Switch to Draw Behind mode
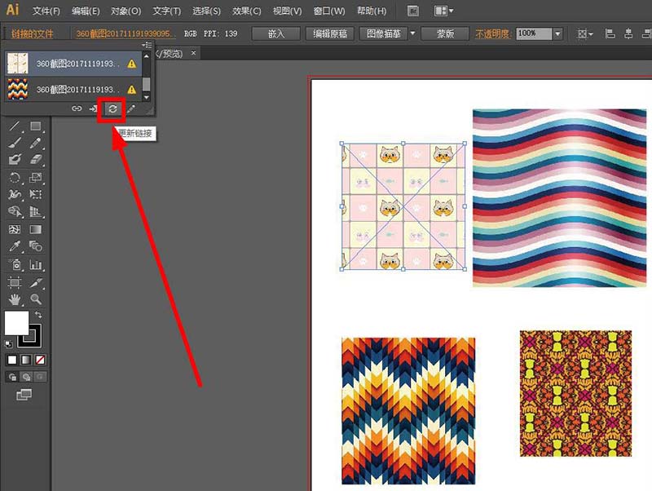 coord(25,378)
